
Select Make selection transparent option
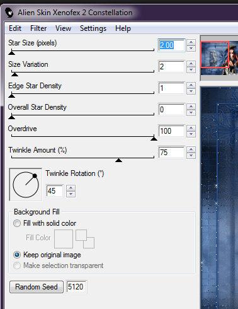pos(17,265)
